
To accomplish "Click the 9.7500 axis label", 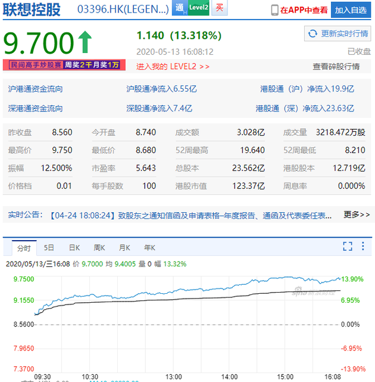I will coord(24,279).
